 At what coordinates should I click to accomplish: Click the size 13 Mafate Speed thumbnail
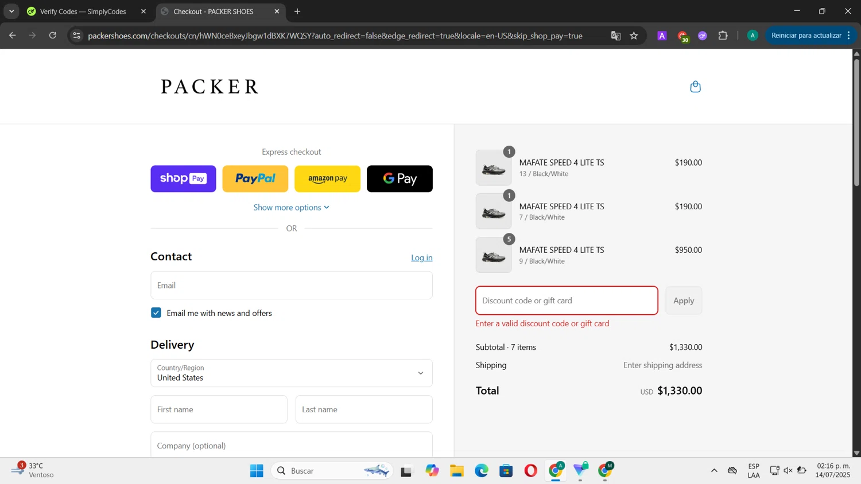pyautogui.click(x=494, y=168)
